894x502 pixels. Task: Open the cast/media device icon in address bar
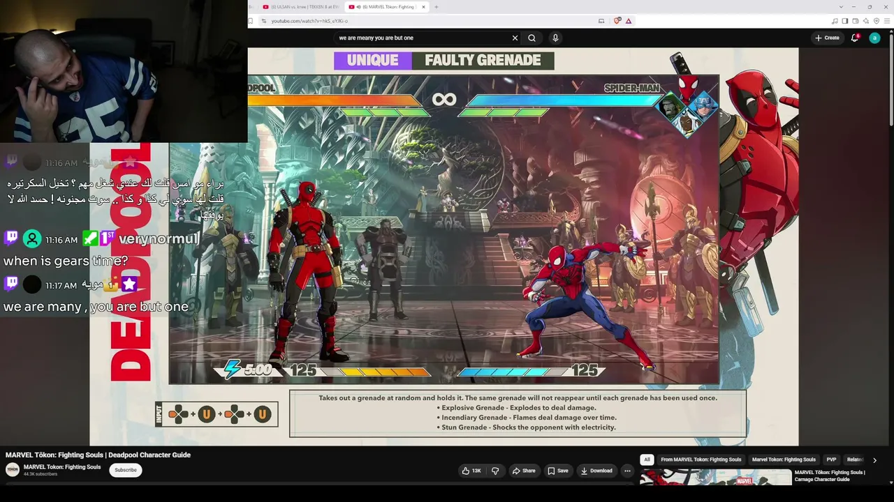coord(601,21)
